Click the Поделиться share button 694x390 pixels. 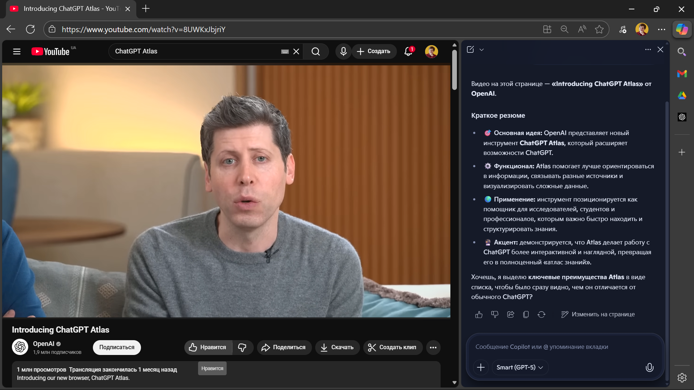(x=284, y=347)
